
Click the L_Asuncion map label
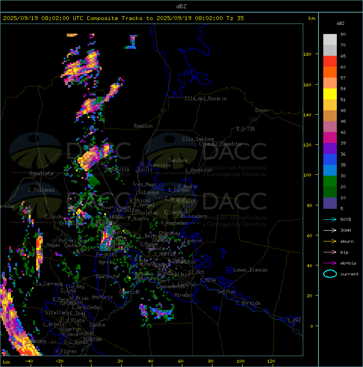(x=199, y=170)
